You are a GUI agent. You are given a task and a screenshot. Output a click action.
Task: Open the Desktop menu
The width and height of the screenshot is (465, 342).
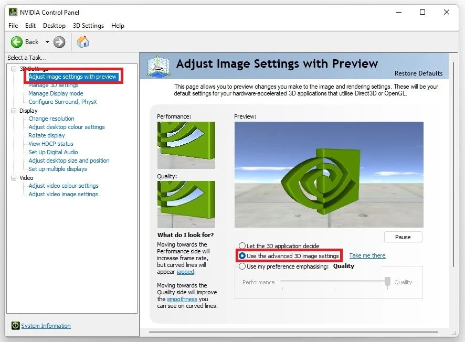click(x=54, y=26)
